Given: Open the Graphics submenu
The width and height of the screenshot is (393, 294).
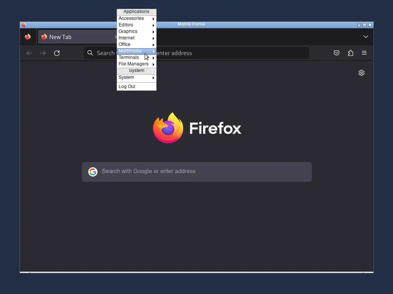Looking at the screenshot, I should point(136,31).
